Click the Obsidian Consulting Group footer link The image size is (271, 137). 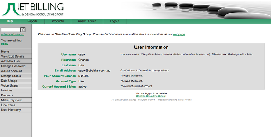click(x=150, y=96)
